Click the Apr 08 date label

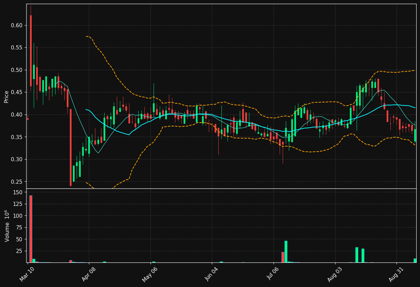[88, 274]
